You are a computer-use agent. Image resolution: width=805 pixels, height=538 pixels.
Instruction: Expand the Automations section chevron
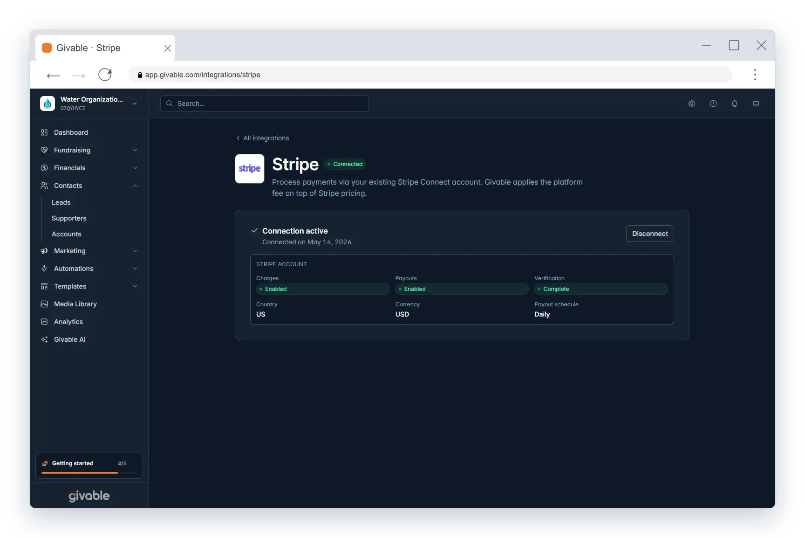(x=135, y=269)
